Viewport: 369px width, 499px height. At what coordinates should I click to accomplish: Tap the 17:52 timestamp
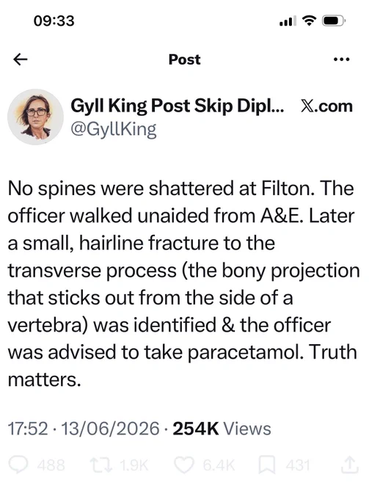(x=28, y=429)
